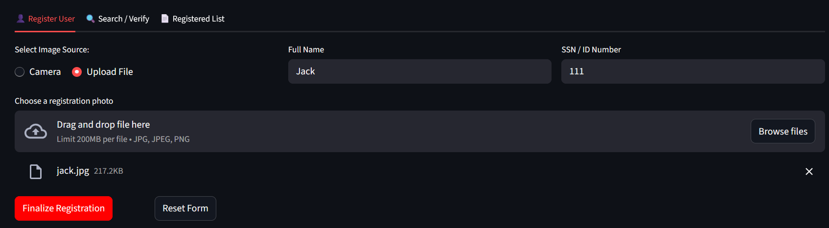Click the jack.jpg file icon
The width and height of the screenshot is (829, 228).
click(36, 172)
